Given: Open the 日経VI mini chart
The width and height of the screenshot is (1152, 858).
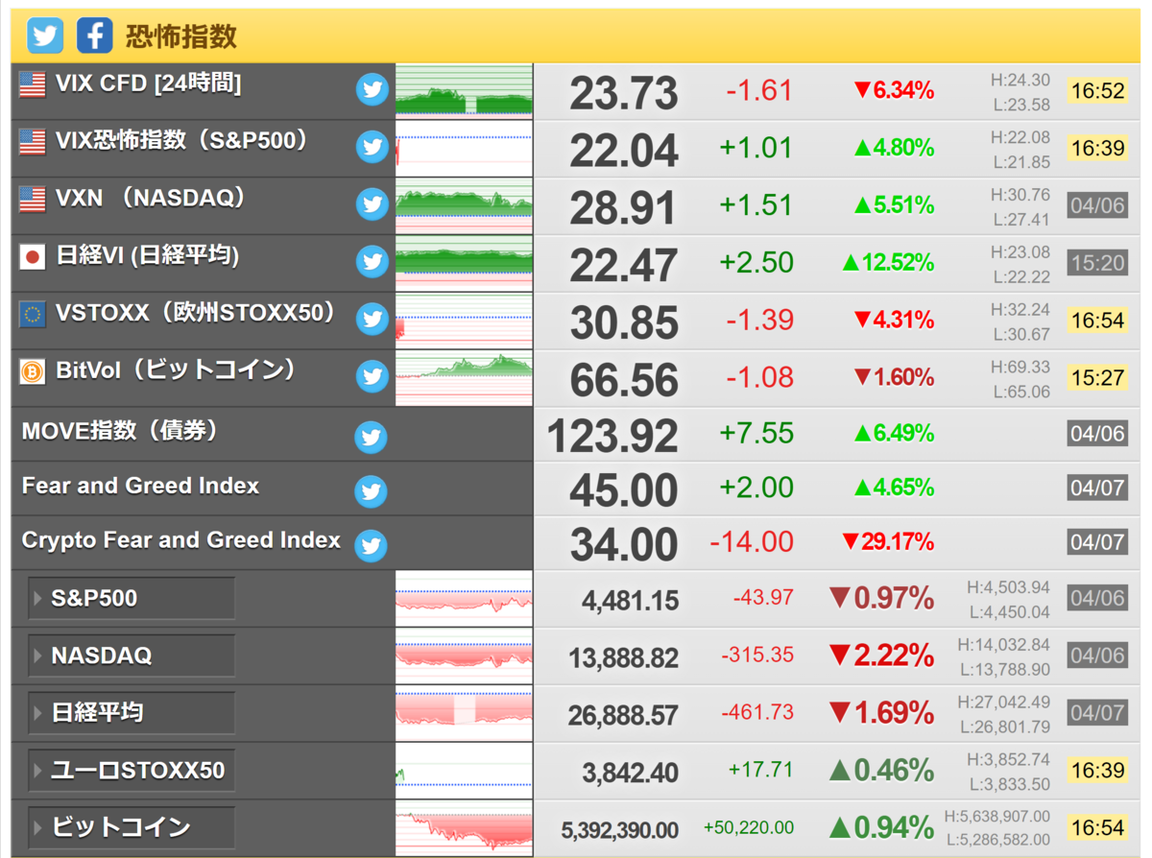Looking at the screenshot, I should click(464, 262).
